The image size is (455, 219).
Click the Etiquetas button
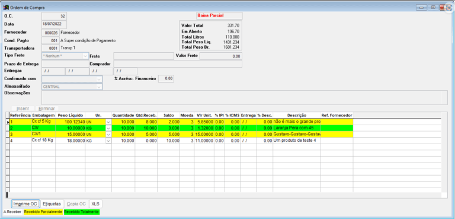(52, 204)
